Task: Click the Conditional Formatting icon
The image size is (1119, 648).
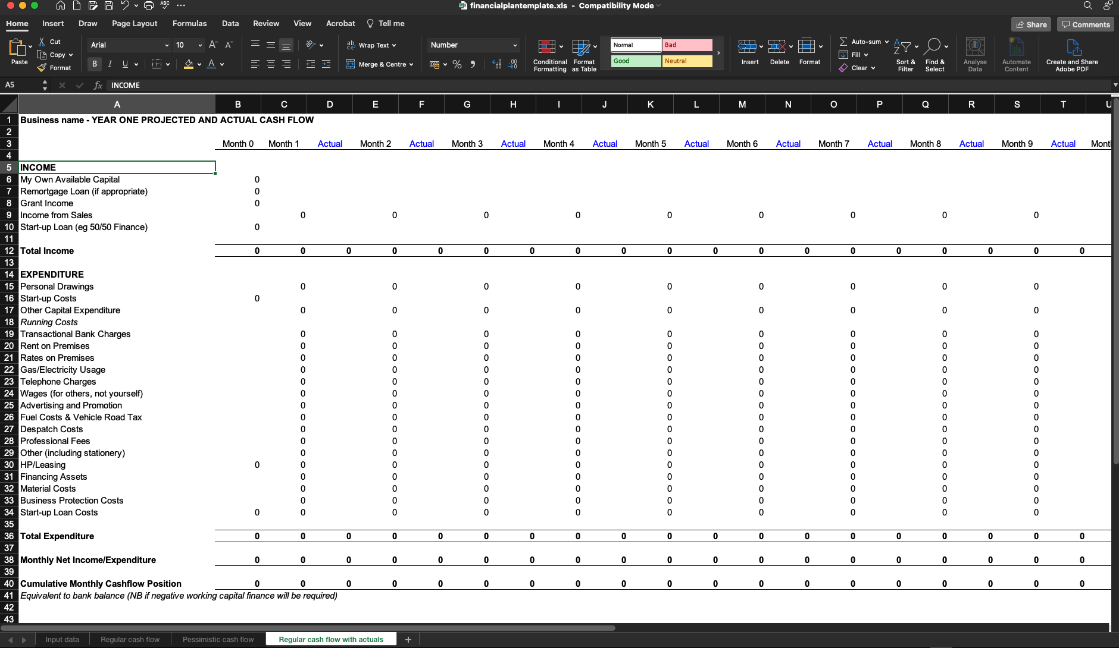Action: click(546, 48)
